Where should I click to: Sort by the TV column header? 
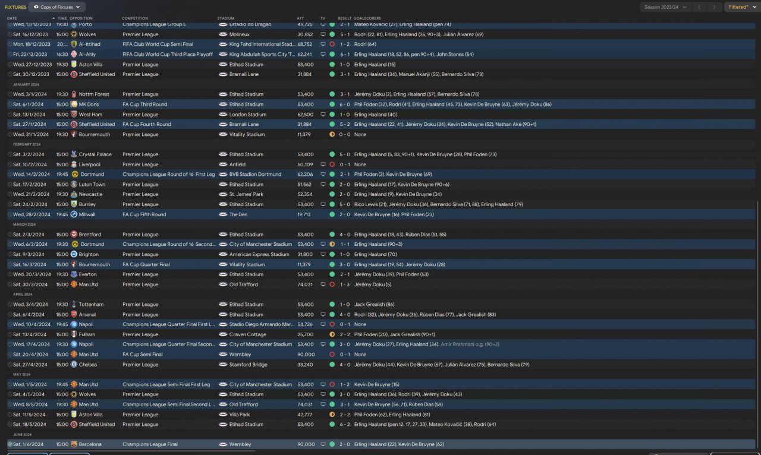(323, 18)
